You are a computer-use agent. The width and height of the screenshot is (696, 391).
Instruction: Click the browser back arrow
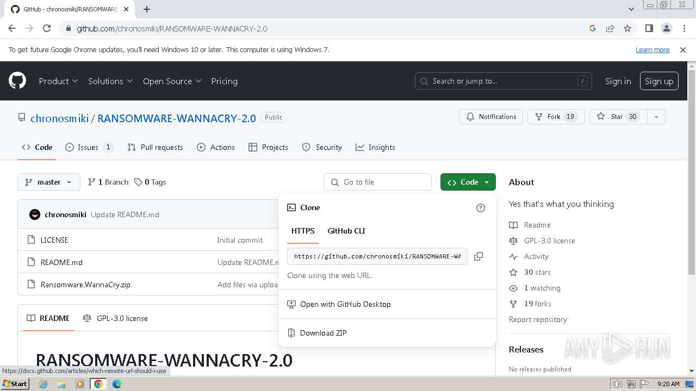(x=12, y=28)
